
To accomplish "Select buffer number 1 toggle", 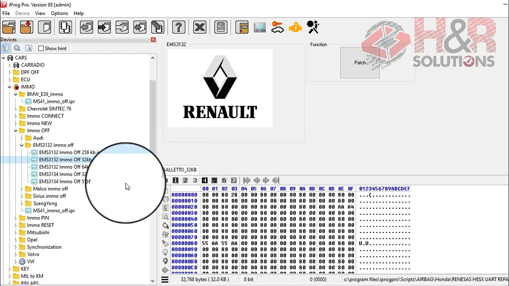I will point(175,180).
